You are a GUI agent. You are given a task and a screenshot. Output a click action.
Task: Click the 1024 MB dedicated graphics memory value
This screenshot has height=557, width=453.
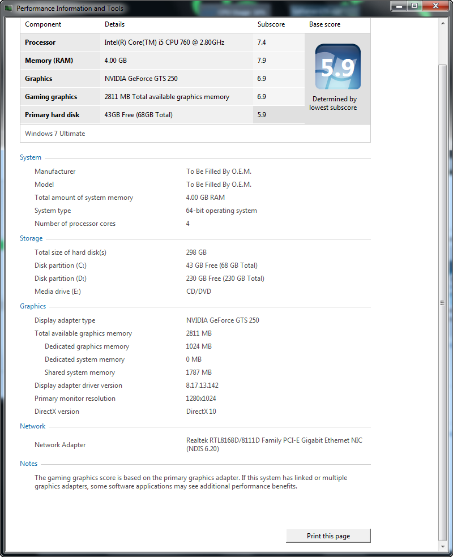(199, 346)
